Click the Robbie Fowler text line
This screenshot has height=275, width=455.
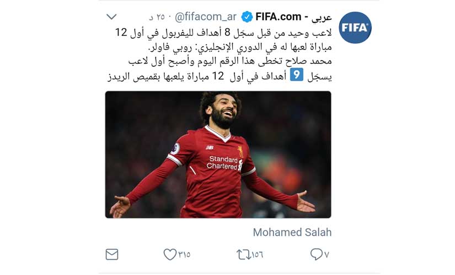click(x=240, y=47)
